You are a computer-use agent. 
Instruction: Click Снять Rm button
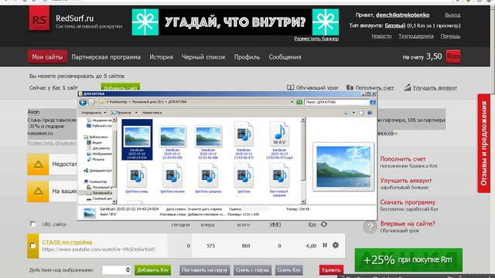pyautogui.click(x=288, y=270)
